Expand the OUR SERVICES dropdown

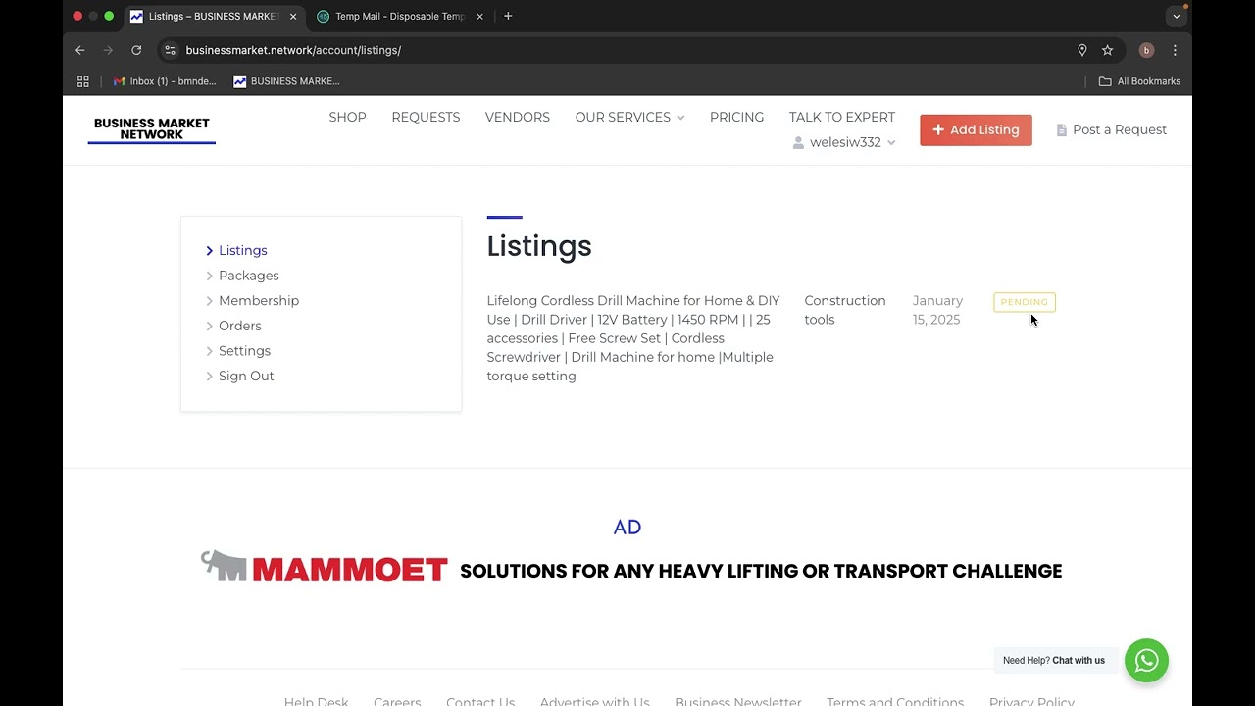629,117
